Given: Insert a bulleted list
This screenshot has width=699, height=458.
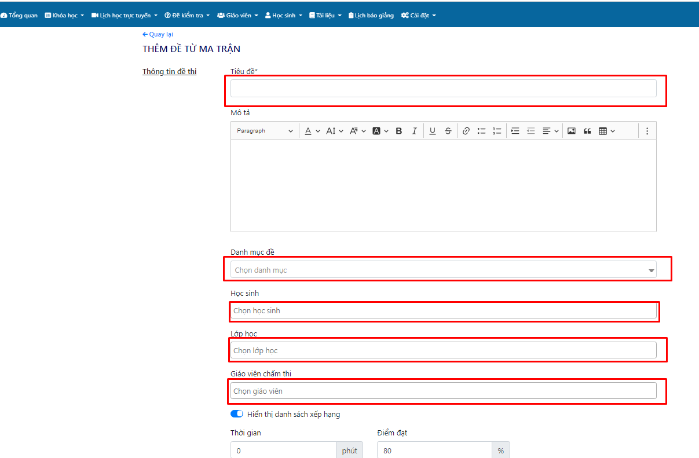Looking at the screenshot, I should point(481,131).
